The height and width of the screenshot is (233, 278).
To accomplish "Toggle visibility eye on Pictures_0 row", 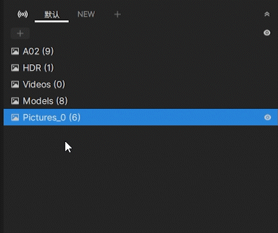I will (x=267, y=117).
